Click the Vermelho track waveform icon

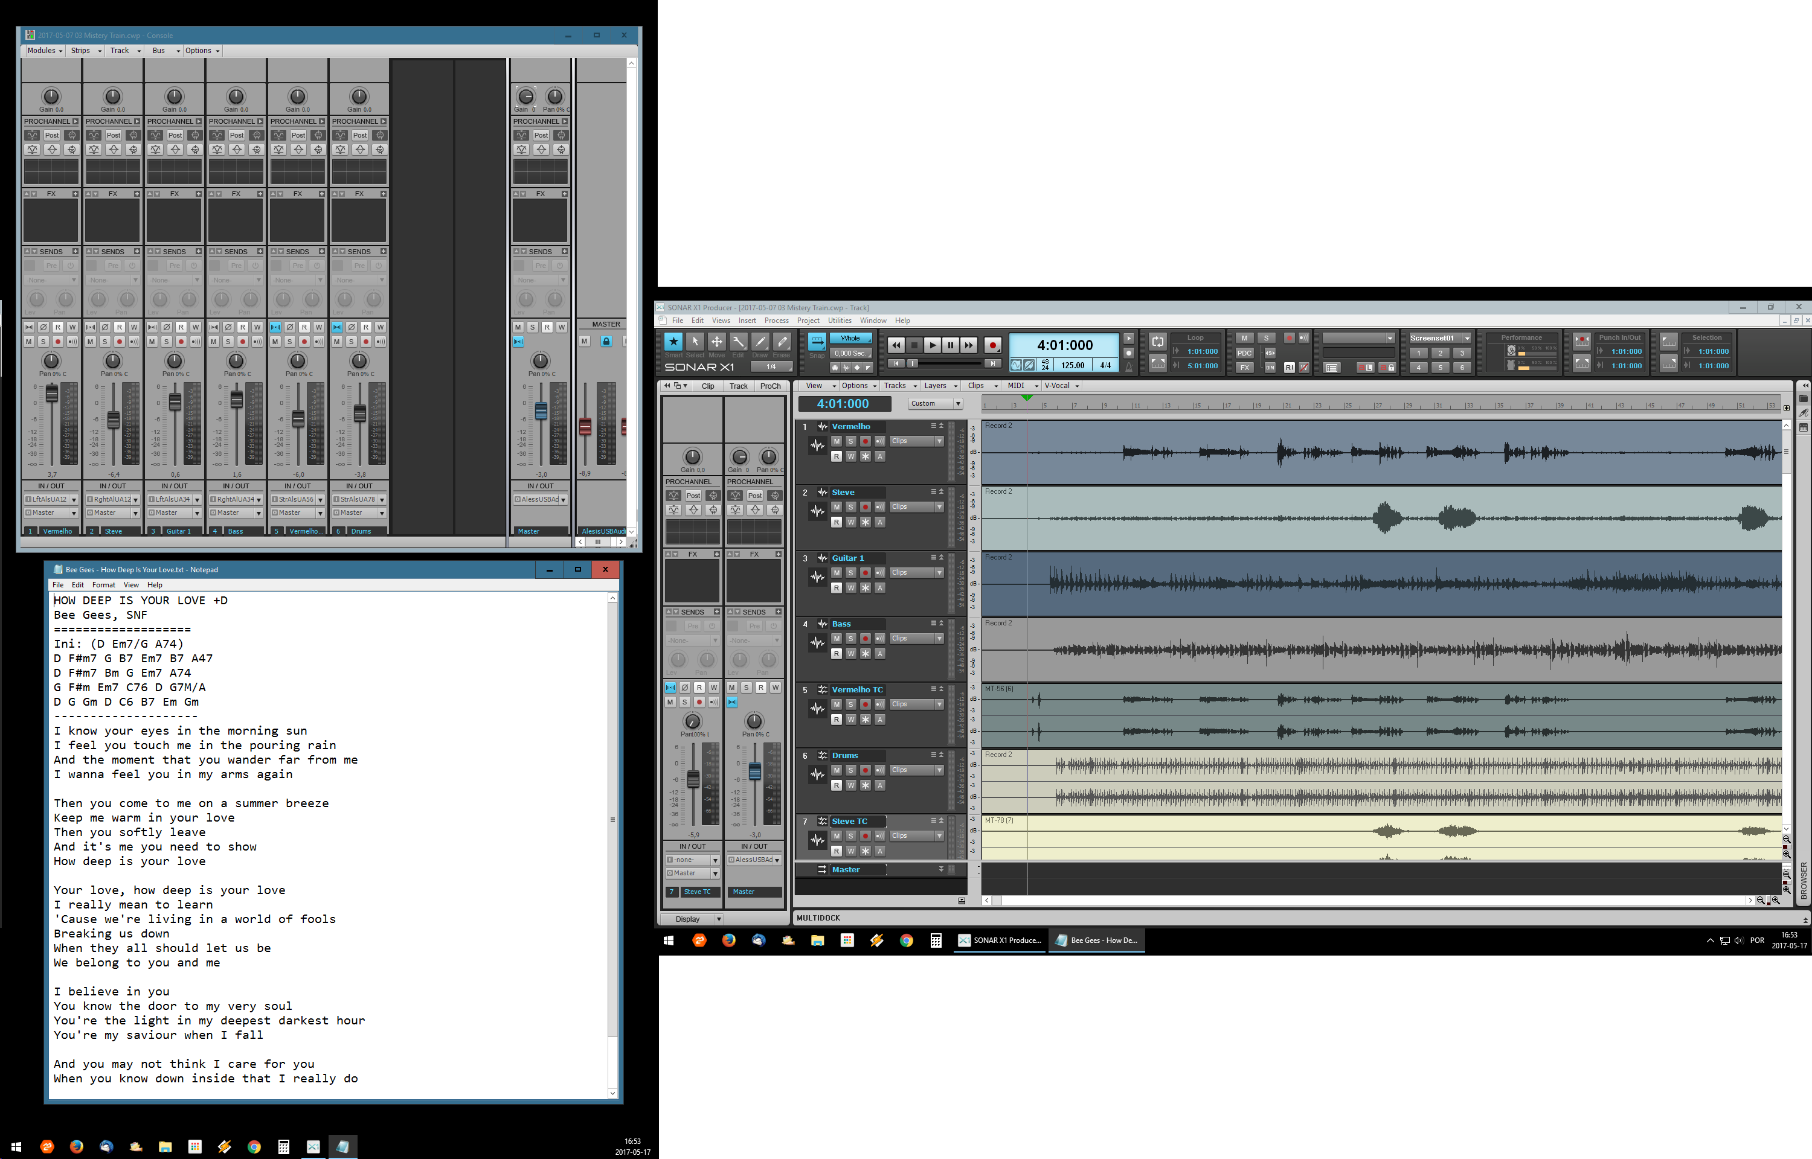[x=818, y=445]
